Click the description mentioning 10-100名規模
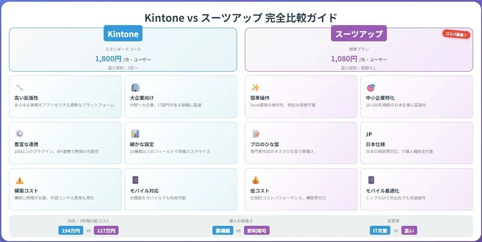The width and height of the screenshot is (482, 242). (396, 105)
